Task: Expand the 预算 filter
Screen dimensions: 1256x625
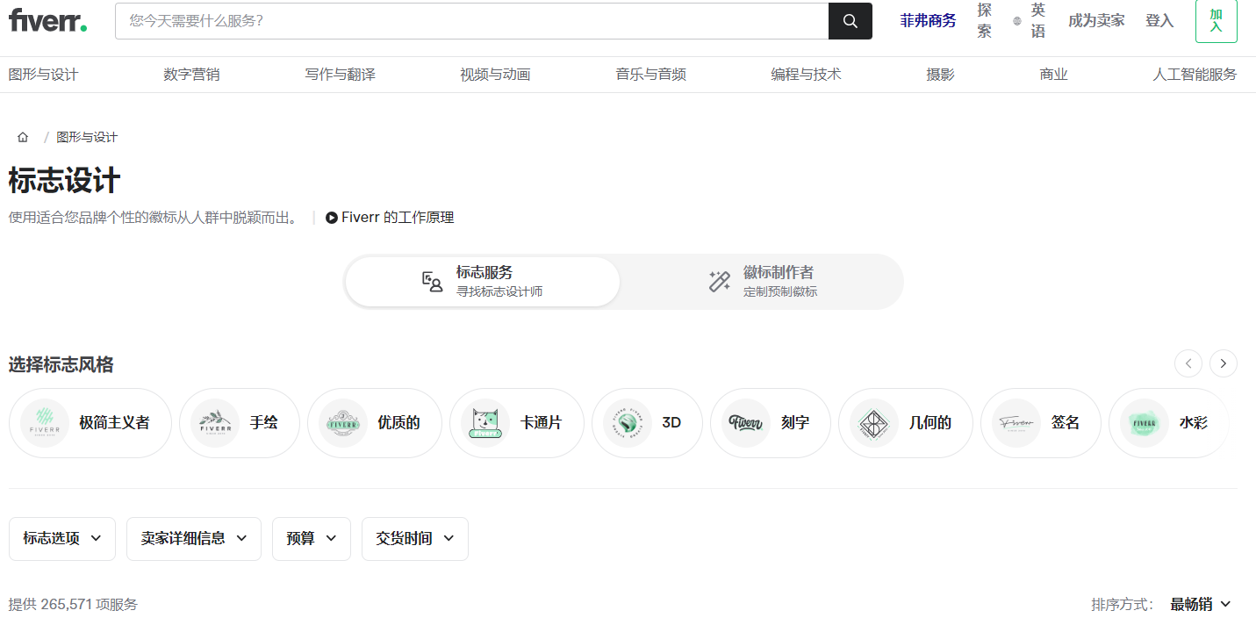Action: click(x=311, y=539)
